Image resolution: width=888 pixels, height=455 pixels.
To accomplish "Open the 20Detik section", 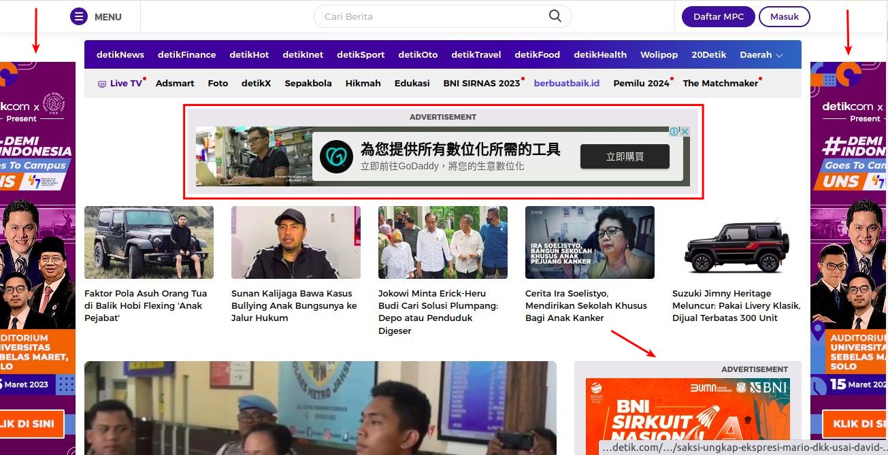I will tap(708, 54).
